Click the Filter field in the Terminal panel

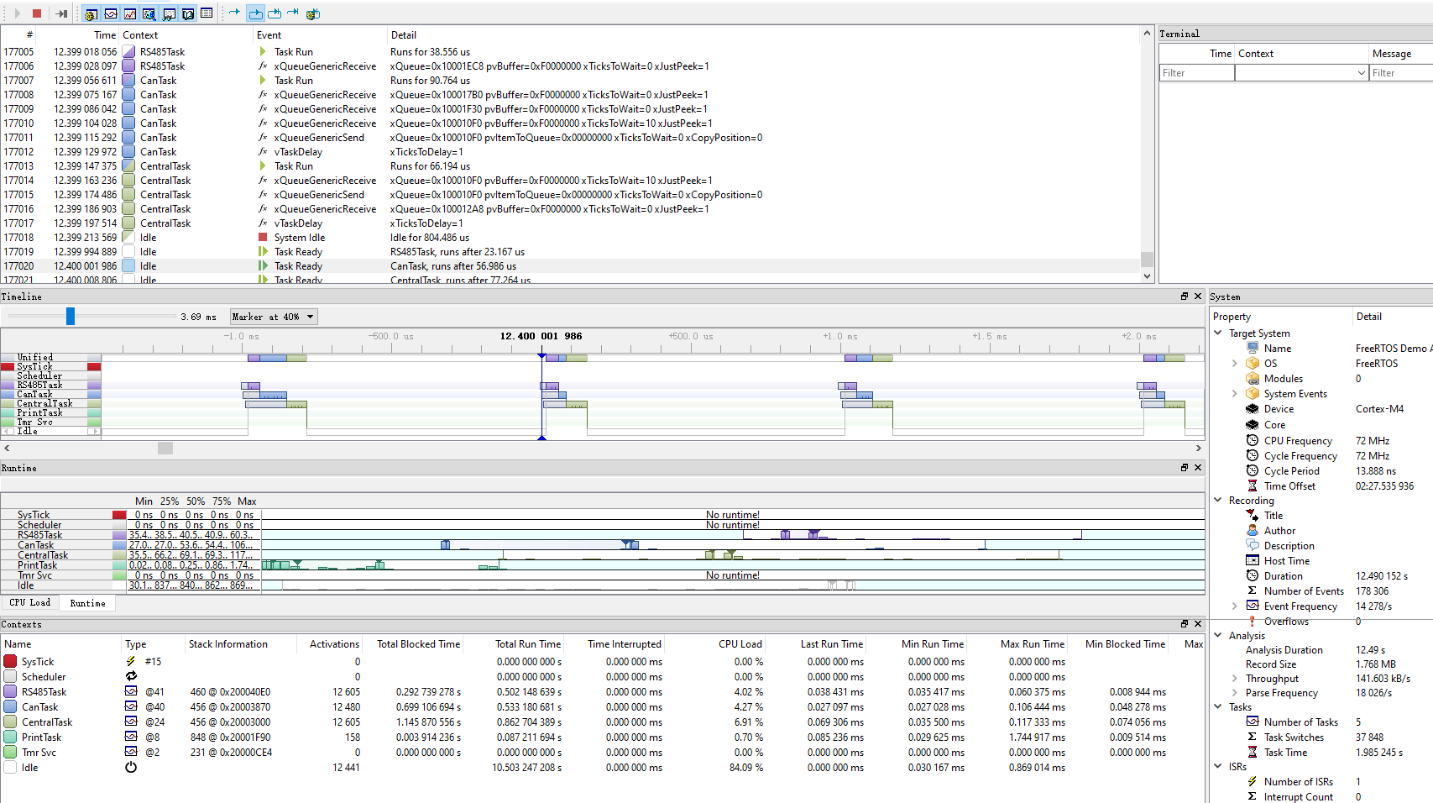point(1196,72)
